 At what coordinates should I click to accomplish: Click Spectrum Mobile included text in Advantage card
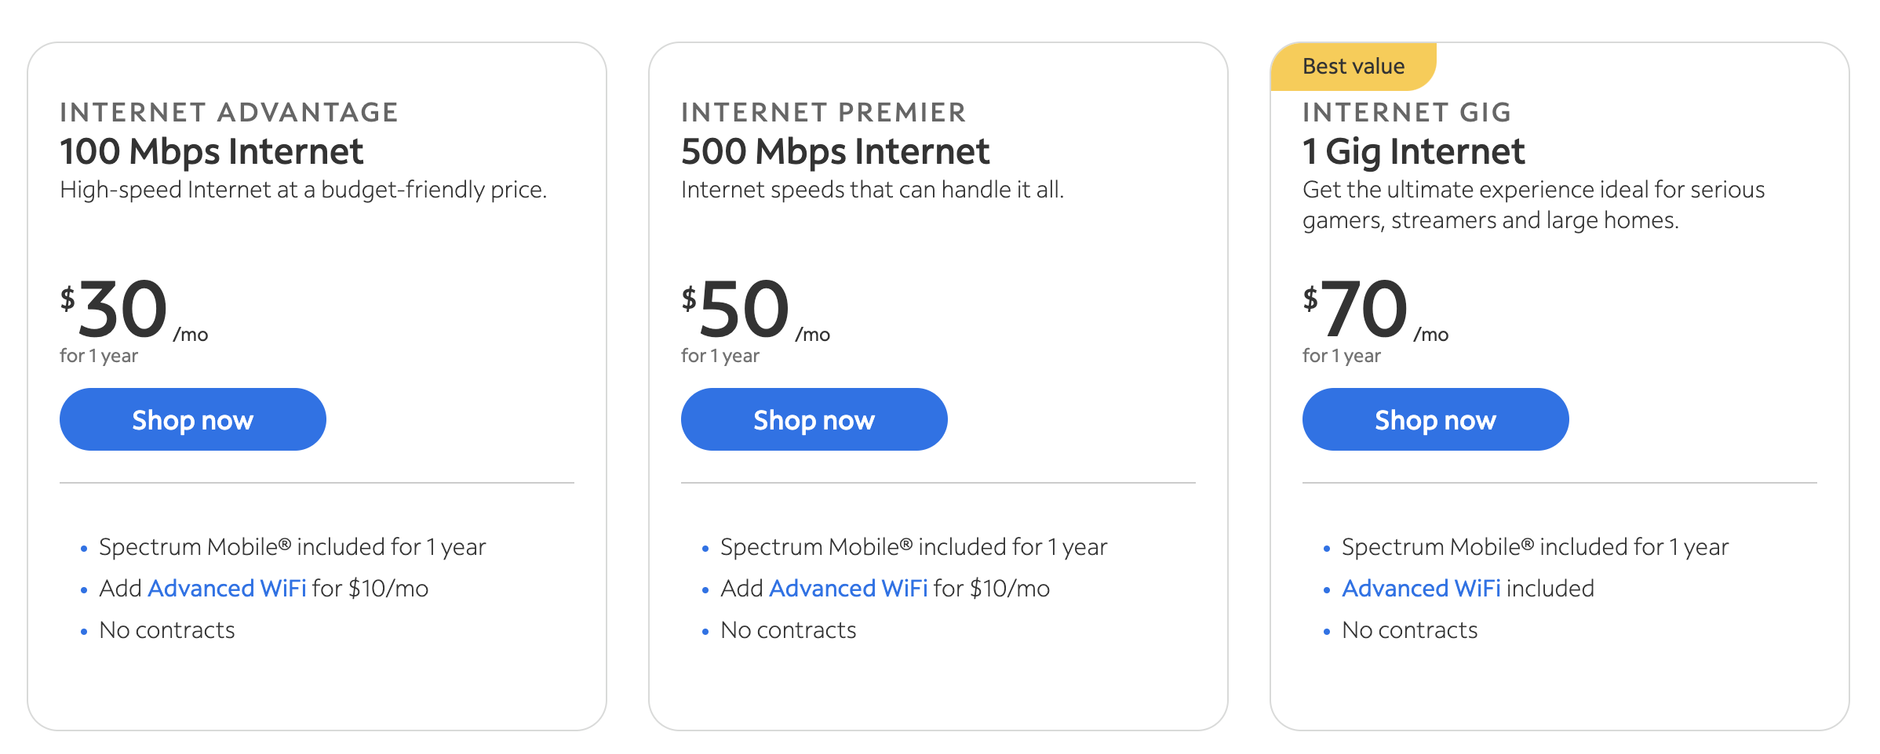pos(293,546)
